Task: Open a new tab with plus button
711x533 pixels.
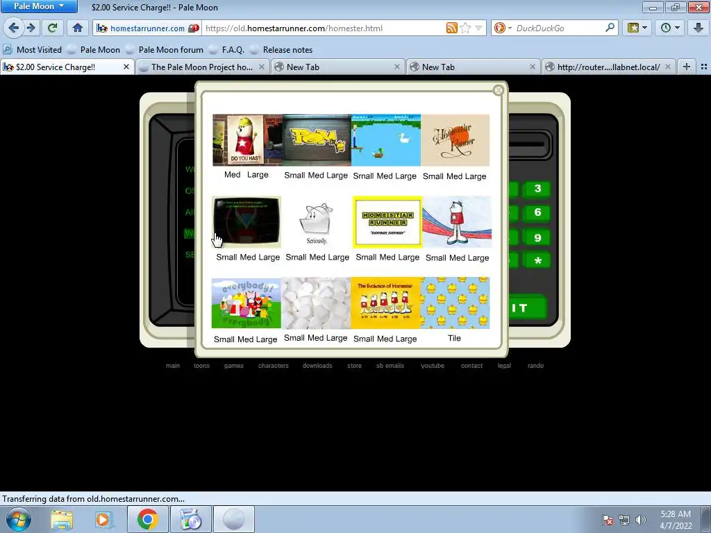Action: tap(687, 67)
